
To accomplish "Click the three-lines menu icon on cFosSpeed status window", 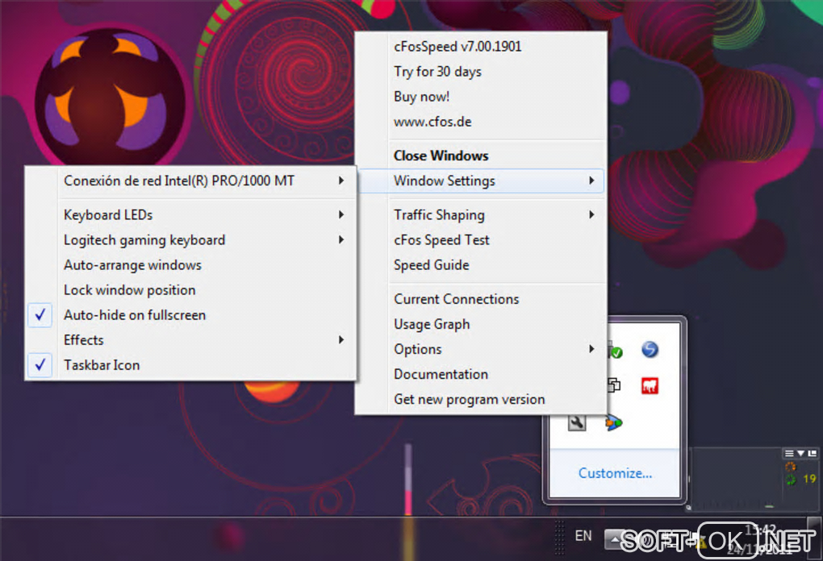I will (x=789, y=453).
